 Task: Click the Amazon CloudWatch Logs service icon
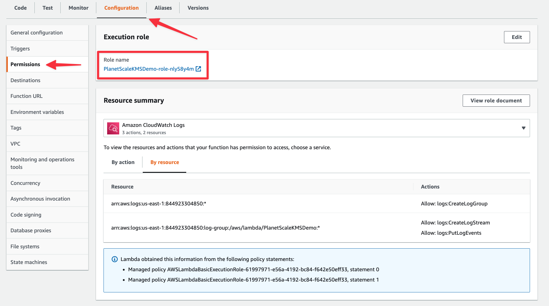coord(113,128)
